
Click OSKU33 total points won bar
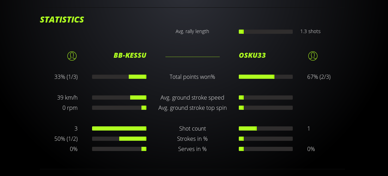click(266, 77)
